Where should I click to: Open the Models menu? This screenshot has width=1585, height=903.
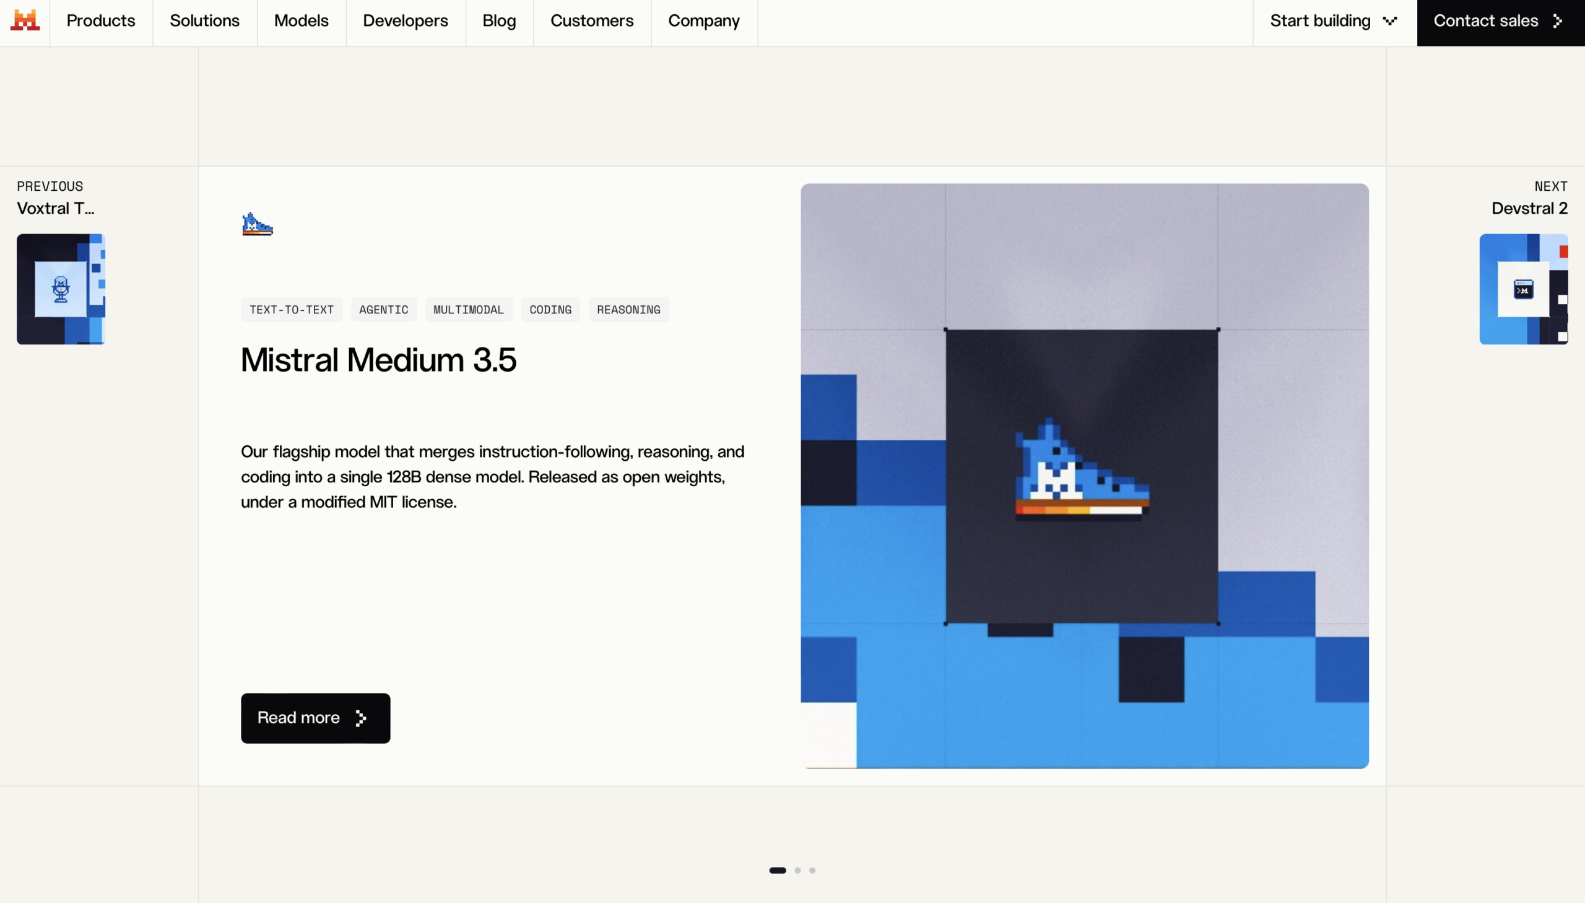tap(302, 21)
